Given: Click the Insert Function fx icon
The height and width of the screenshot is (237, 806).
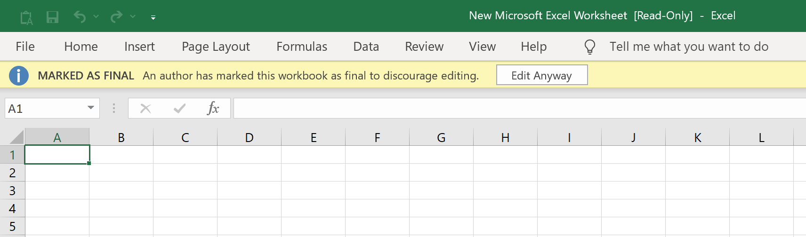Looking at the screenshot, I should coord(213,108).
